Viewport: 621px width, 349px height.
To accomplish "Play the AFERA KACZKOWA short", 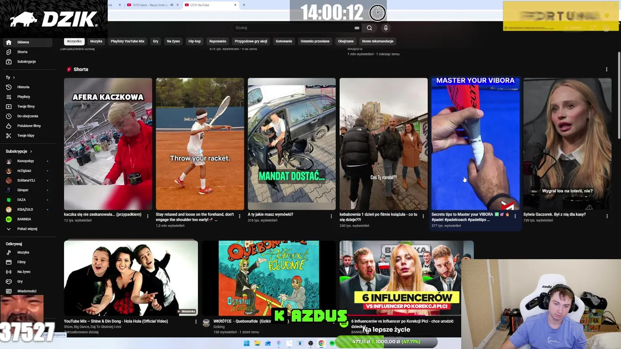I will point(108,144).
